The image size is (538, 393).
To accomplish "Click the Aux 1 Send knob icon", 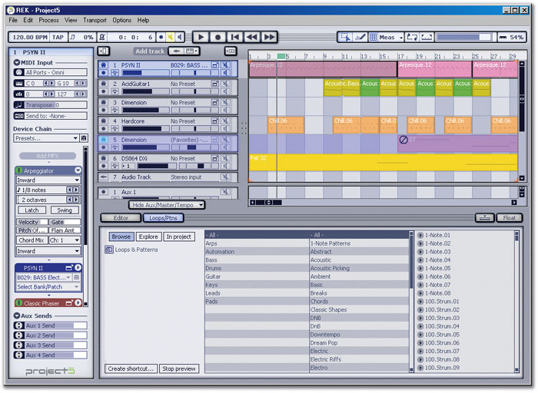I will tap(18, 325).
